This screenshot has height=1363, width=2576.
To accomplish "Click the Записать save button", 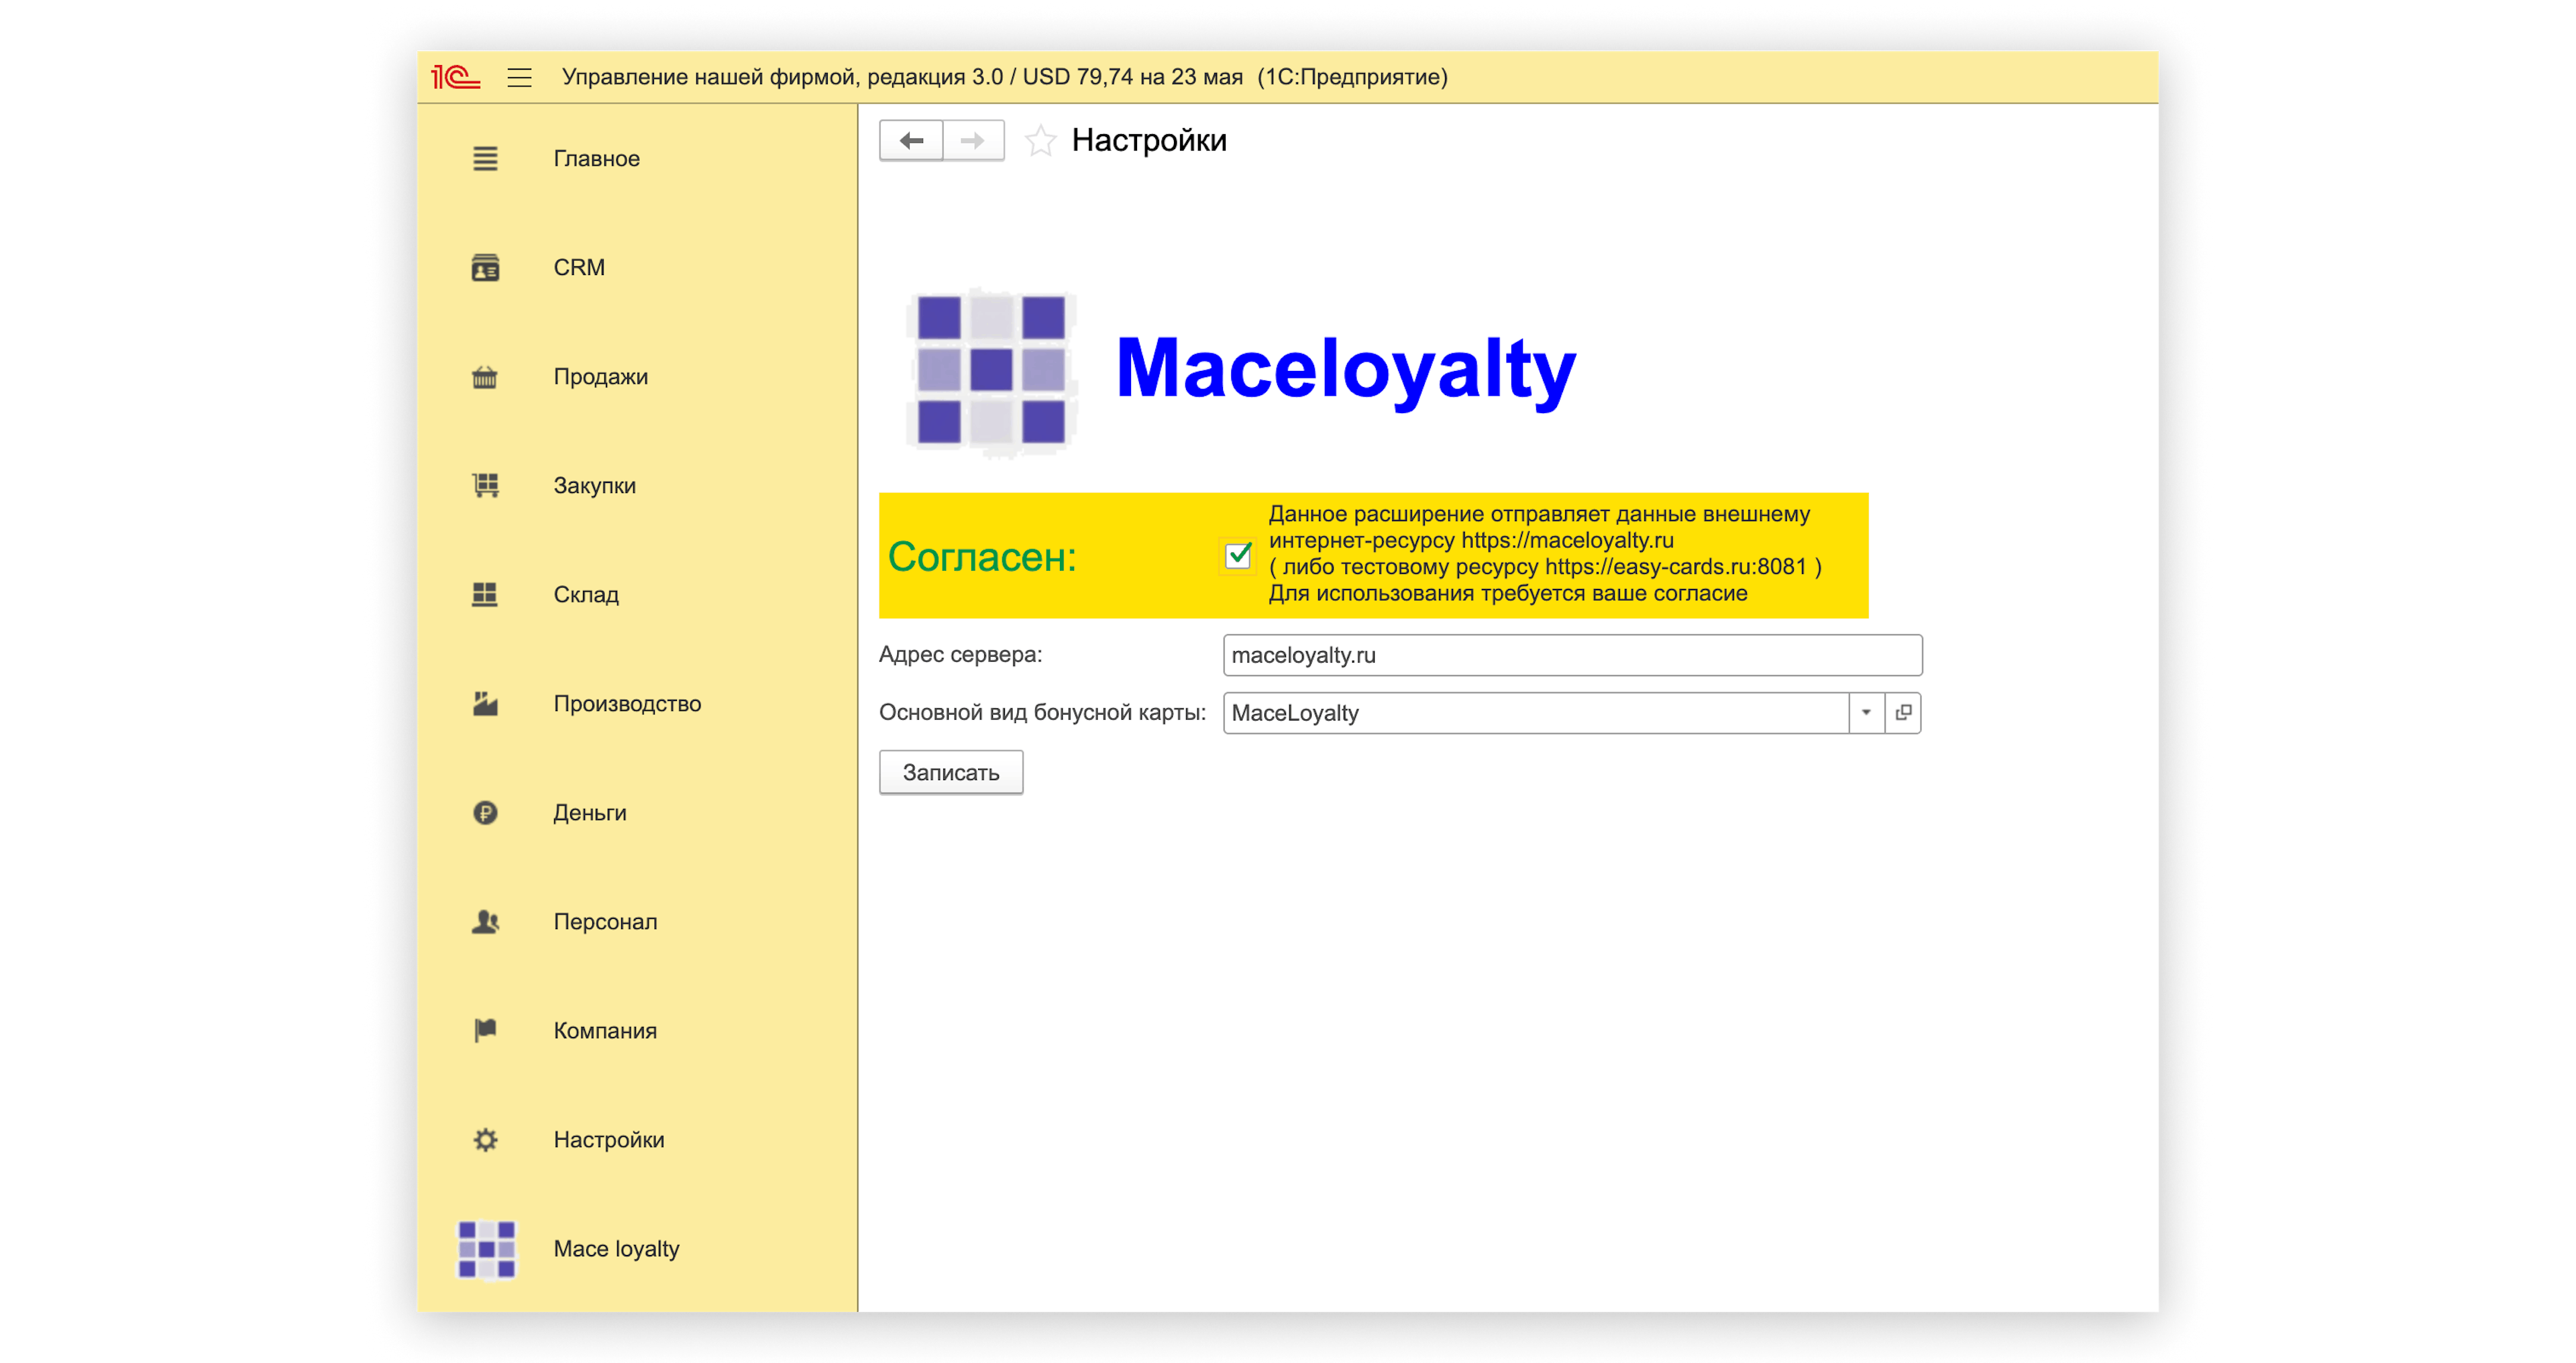I will pos(951,772).
